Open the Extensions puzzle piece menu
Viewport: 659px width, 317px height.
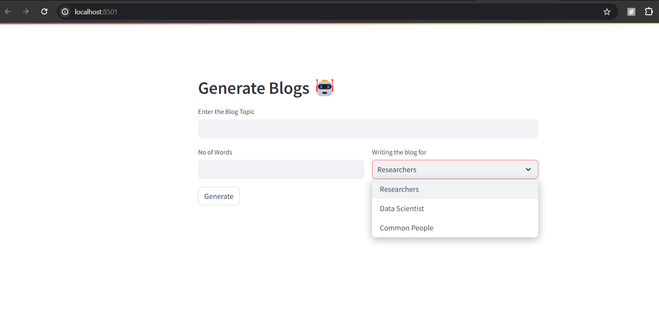click(x=649, y=12)
